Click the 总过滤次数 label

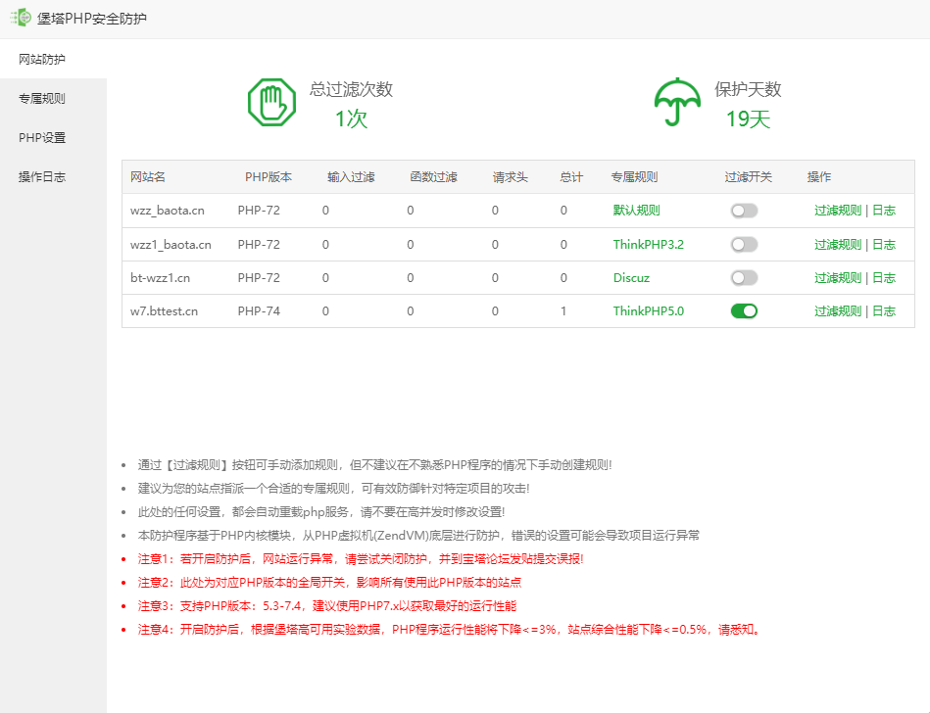(351, 89)
